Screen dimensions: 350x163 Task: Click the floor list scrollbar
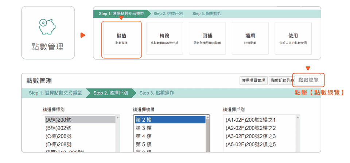point(208,134)
